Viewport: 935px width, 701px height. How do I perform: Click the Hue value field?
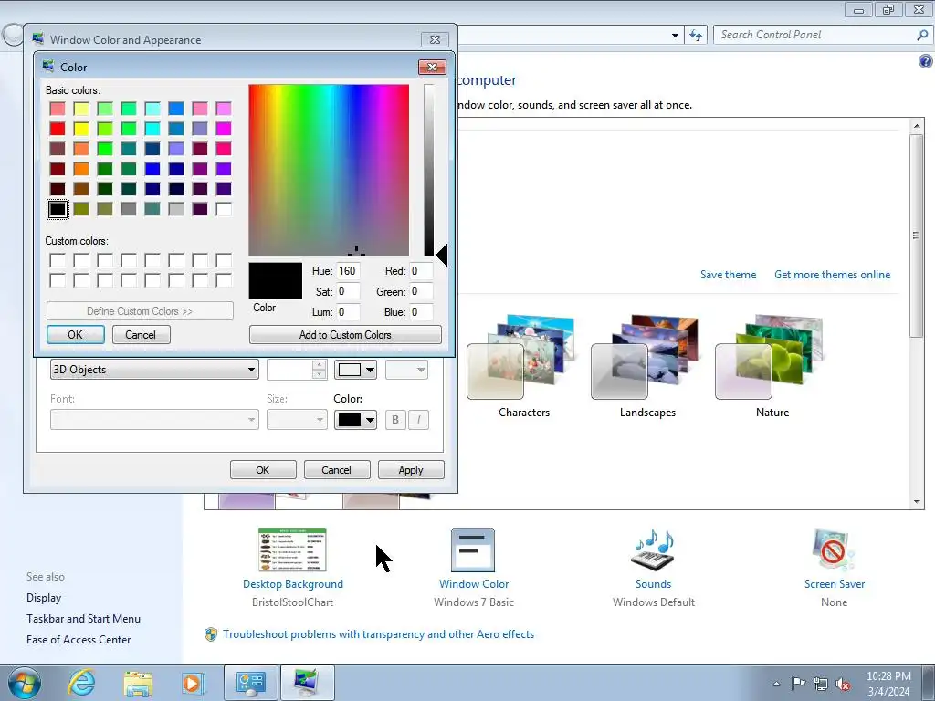coord(348,271)
